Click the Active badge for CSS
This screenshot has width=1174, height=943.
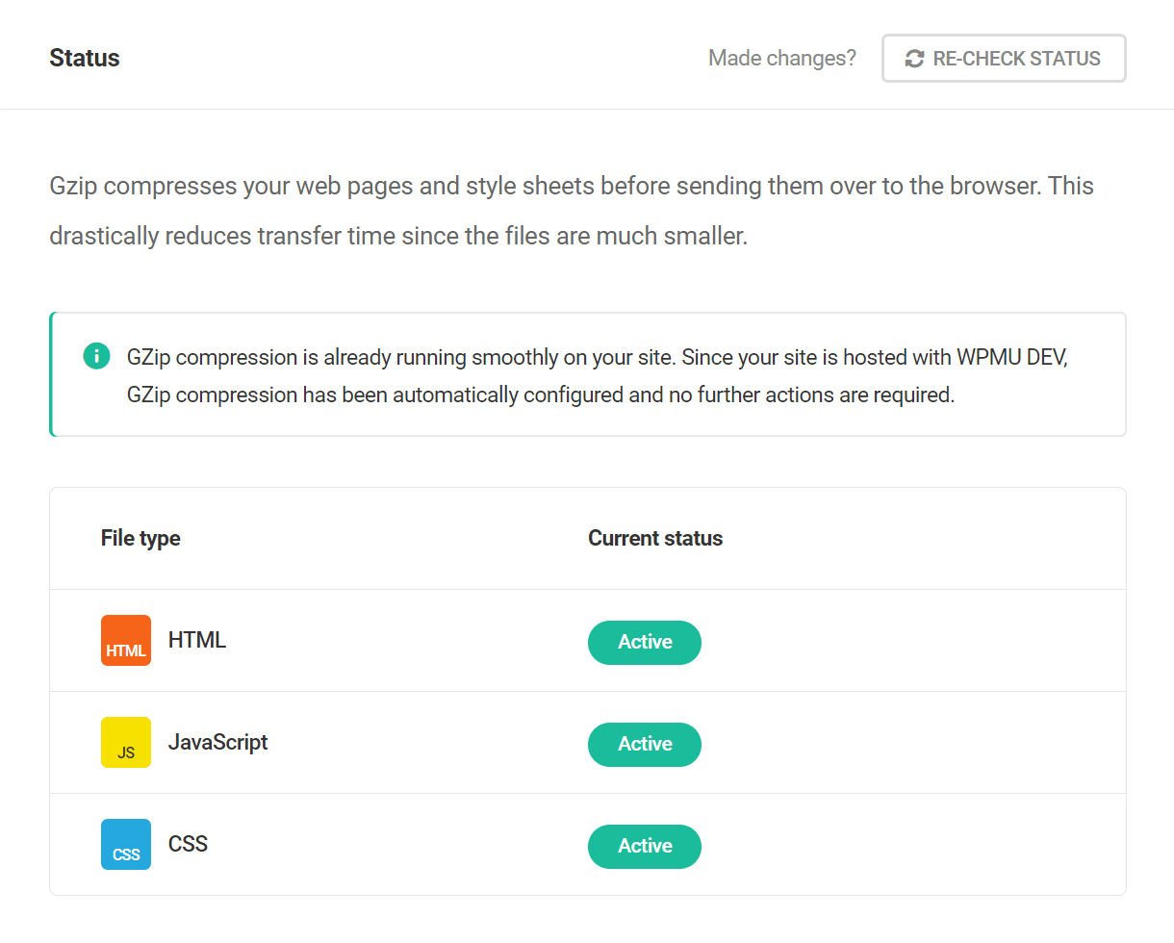645,847
